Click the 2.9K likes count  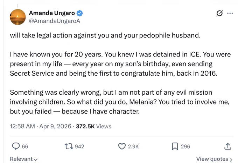click(x=133, y=147)
